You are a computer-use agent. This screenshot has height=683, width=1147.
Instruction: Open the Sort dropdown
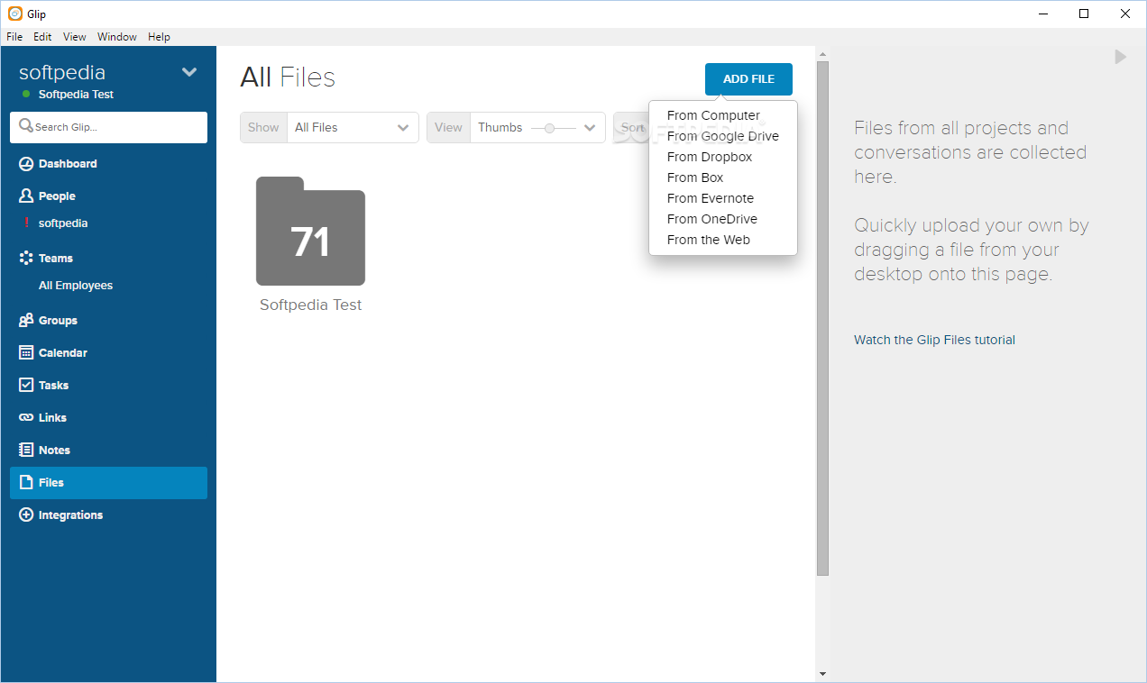pyautogui.click(x=631, y=127)
